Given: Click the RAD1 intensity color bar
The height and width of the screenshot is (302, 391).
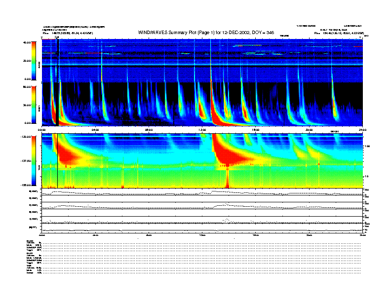Looking at the screenshot, I should point(34,105).
